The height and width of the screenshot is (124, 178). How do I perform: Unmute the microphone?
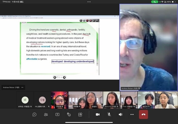click(109, 115)
